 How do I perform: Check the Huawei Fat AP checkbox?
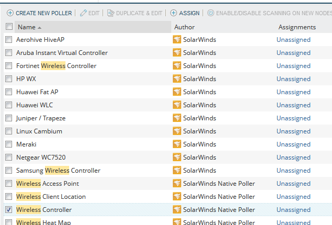coord(9,92)
